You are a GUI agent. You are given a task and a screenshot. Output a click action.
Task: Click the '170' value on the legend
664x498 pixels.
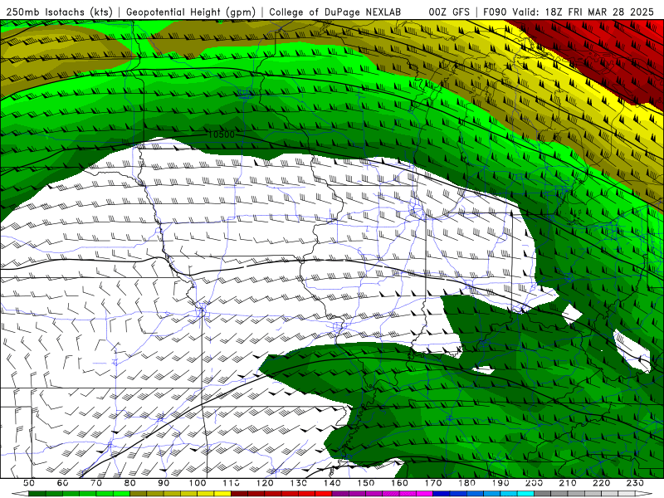(432, 483)
